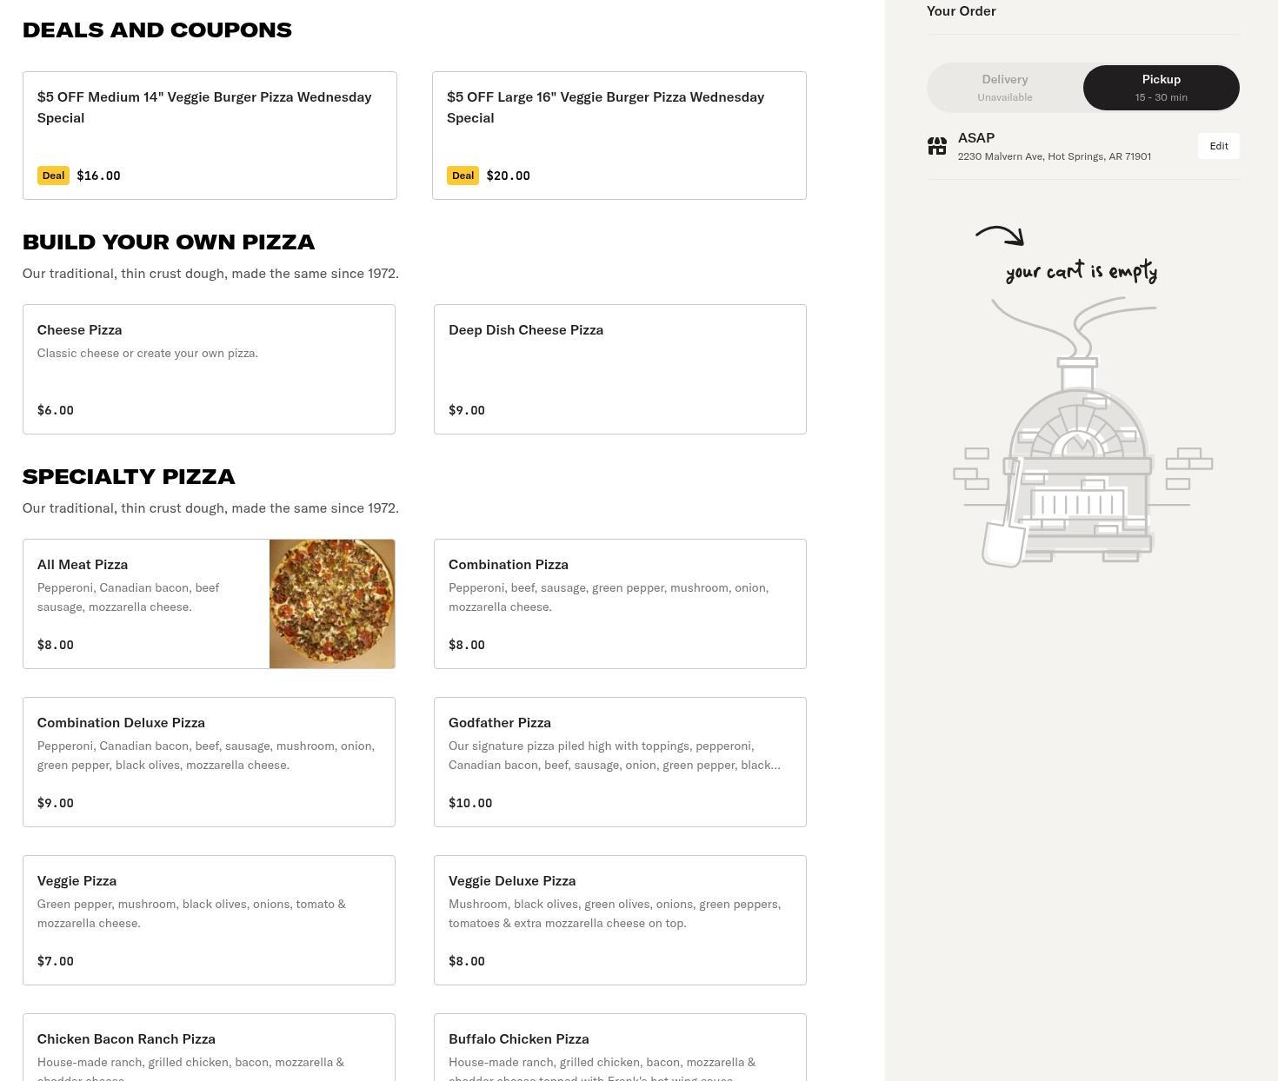Click the All Meat Pizza title
1278x1081 pixels.
point(83,565)
